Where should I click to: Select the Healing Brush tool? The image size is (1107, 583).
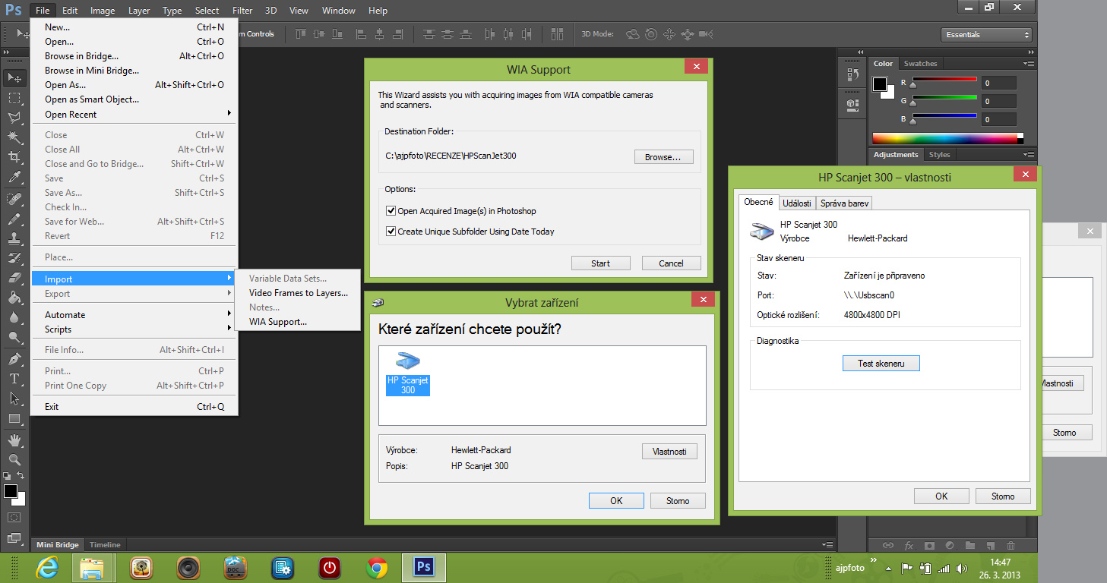[14, 199]
